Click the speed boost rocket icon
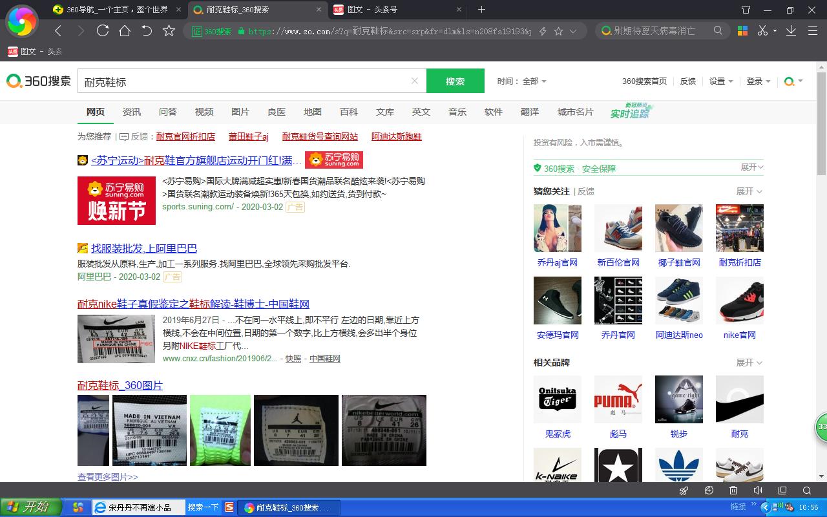827x517 pixels. (684, 490)
